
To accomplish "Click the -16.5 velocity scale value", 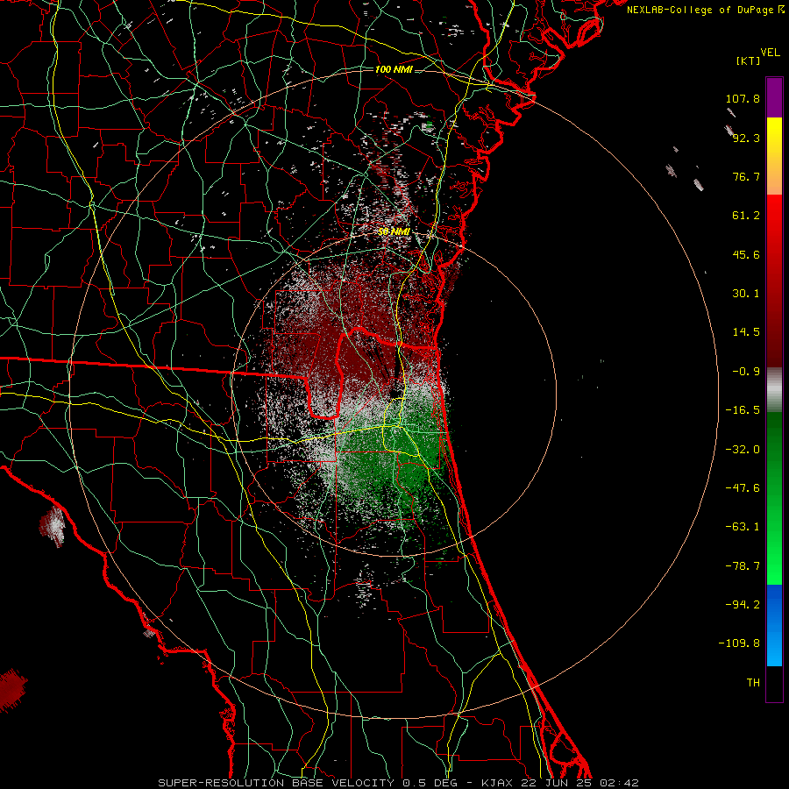I will 743,410.
